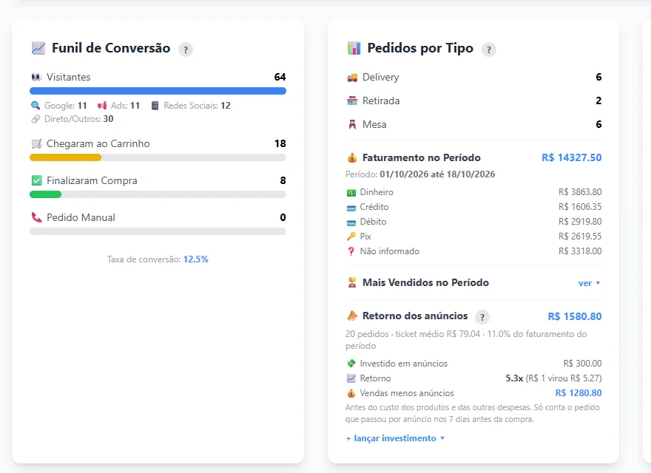Click the yellow Chegaram ao Carrinho bar
The image size is (651, 473).
point(65,157)
